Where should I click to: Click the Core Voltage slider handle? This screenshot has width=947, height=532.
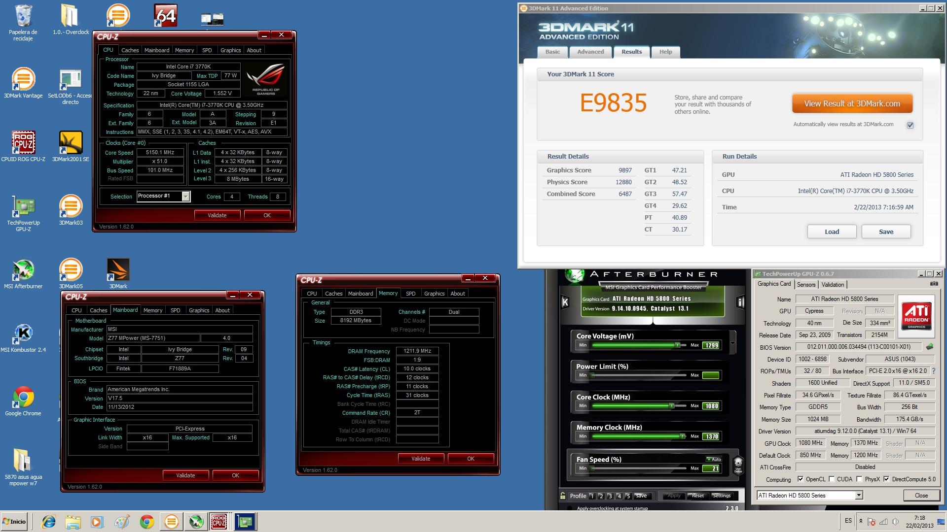click(678, 345)
